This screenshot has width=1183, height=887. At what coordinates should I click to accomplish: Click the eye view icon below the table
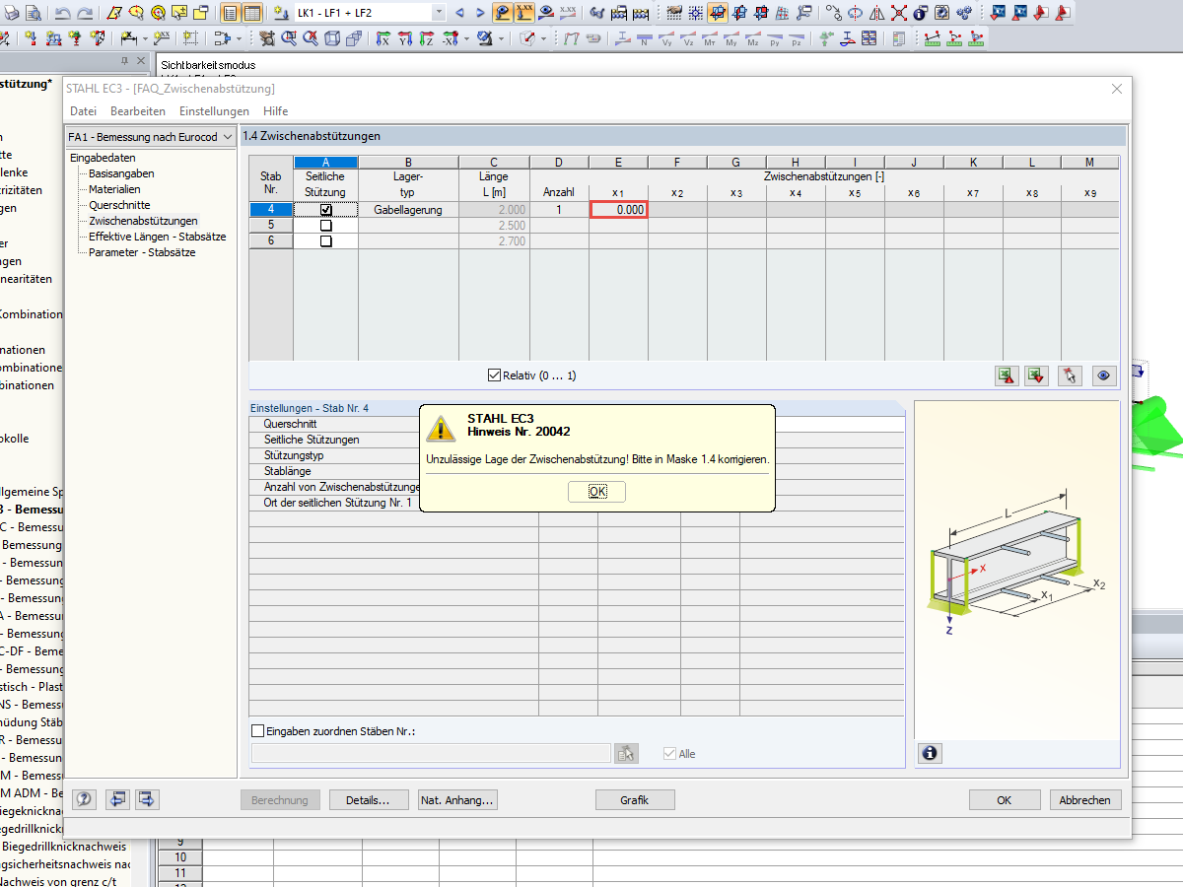(x=1103, y=375)
